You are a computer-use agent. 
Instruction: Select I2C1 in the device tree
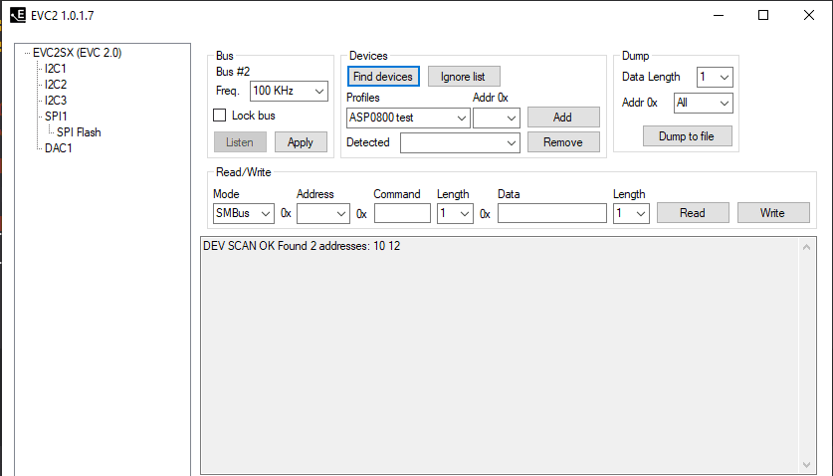56,69
